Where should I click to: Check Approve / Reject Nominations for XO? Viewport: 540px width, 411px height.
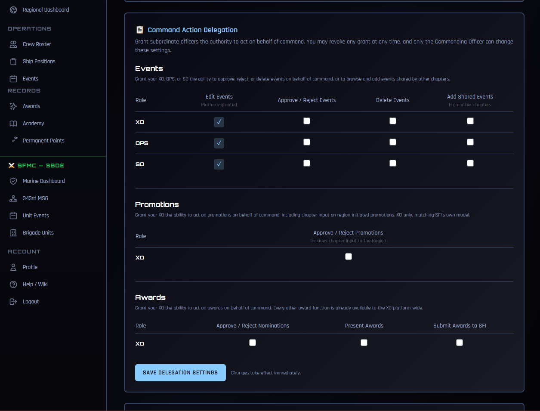coord(253,343)
